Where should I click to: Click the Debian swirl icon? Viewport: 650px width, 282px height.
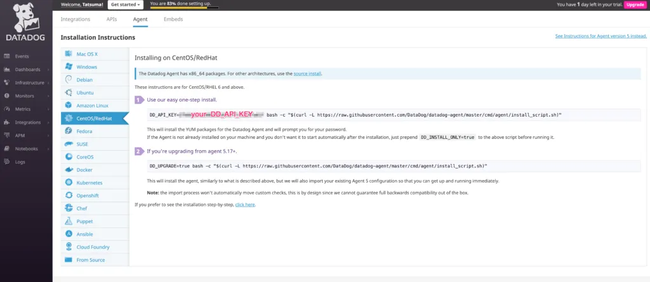(69, 79)
